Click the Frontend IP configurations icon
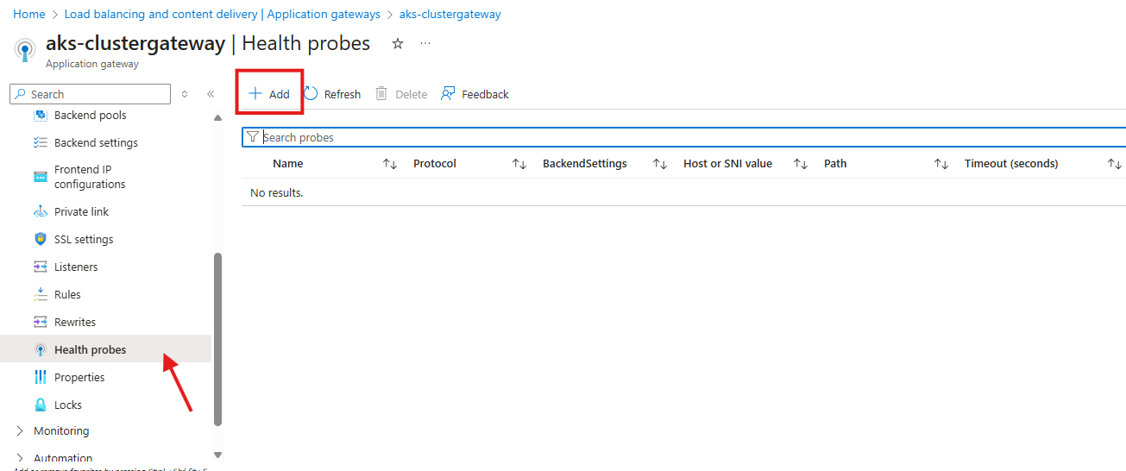This screenshot has height=471, width=1126. pyautogui.click(x=40, y=177)
